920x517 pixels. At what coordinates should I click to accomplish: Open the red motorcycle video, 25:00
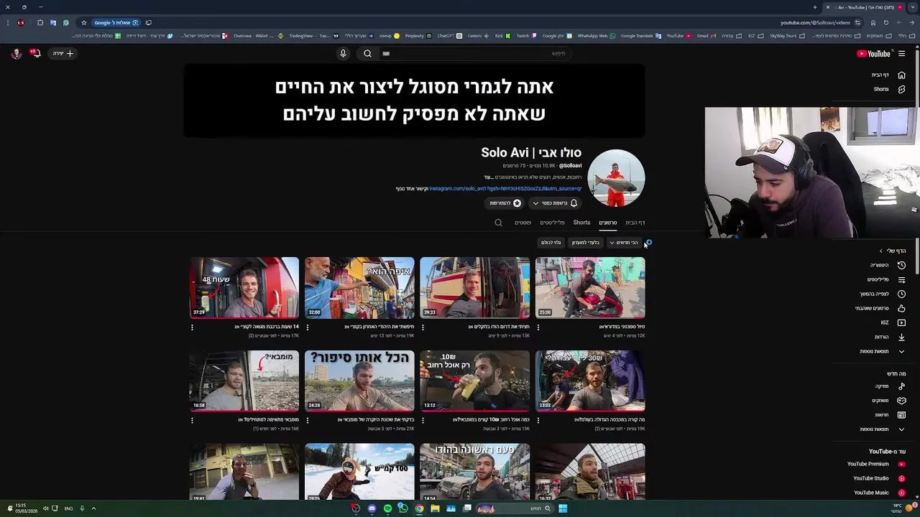click(590, 287)
